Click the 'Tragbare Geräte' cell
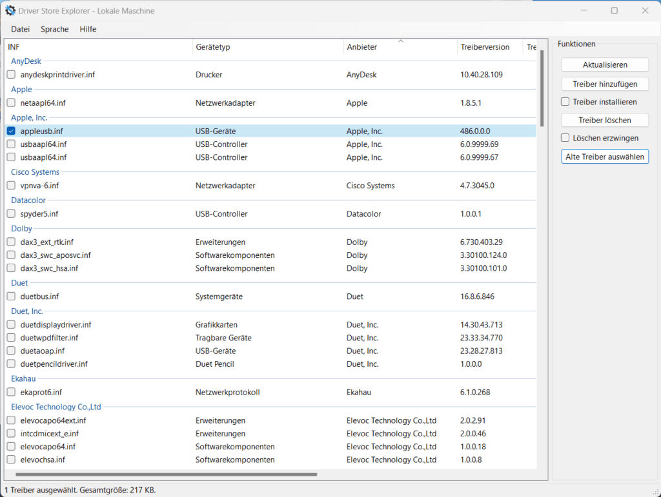The height and width of the screenshot is (497, 661). click(223, 338)
